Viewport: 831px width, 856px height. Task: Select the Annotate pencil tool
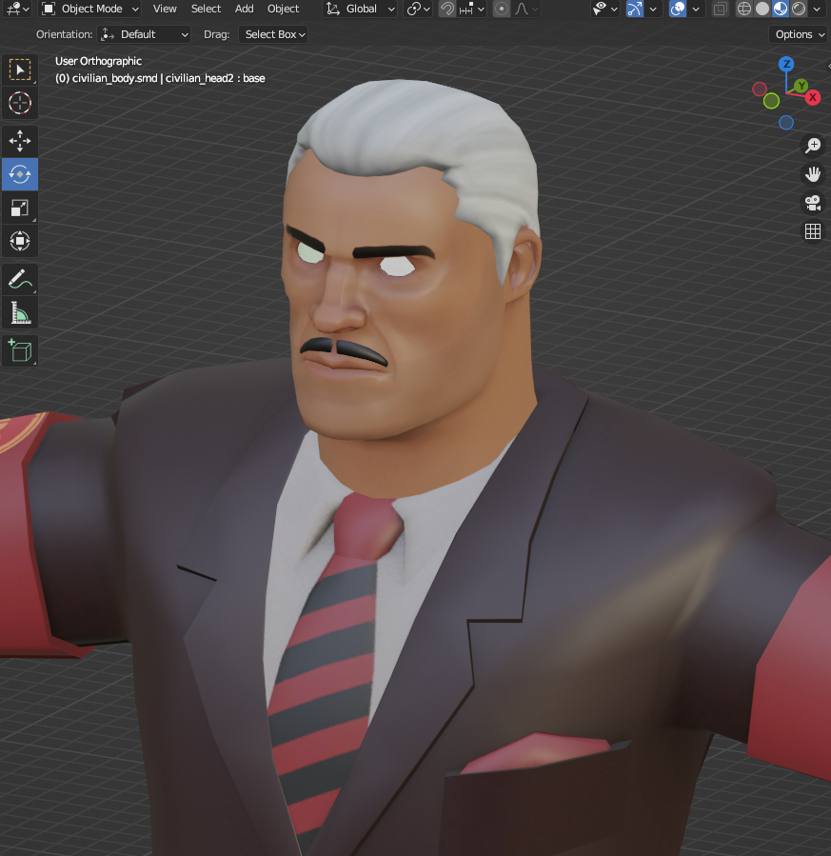[x=19, y=279]
